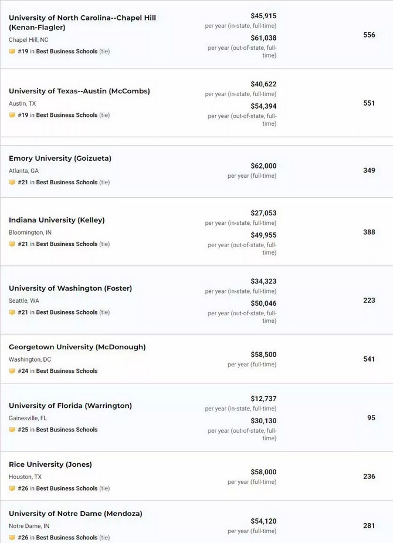Click the badge icon for University of Washington Foster
This screenshot has height=543, width=393.
(12, 312)
